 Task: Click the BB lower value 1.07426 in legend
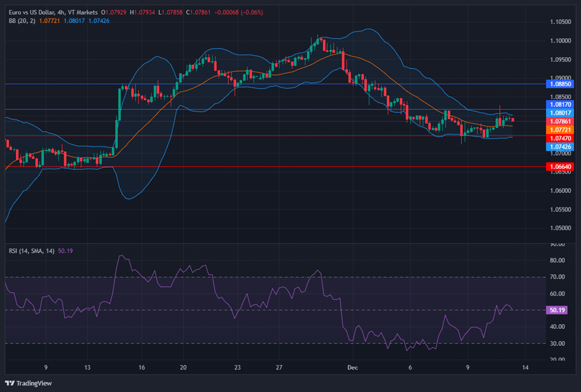[99, 21]
